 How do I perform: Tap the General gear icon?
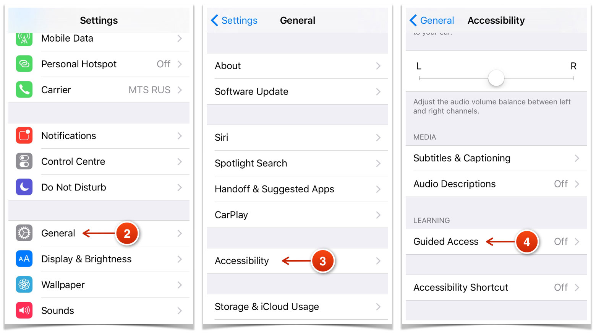pos(24,233)
